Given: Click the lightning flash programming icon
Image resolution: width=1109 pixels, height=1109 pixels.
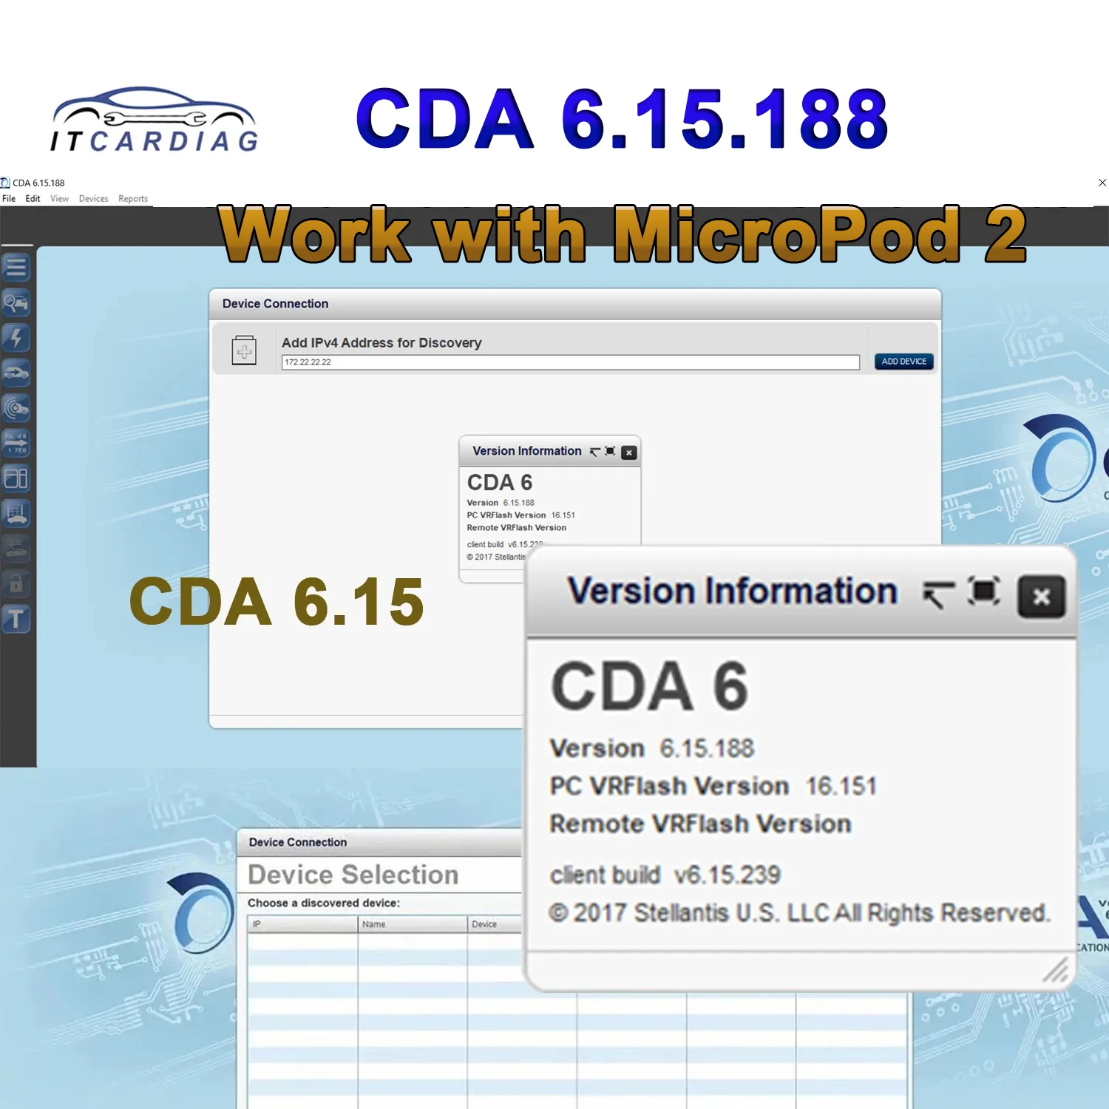Looking at the screenshot, I should tap(16, 338).
